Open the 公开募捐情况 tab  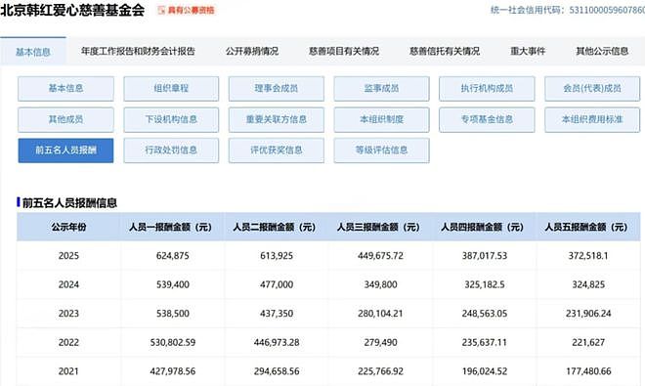point(252,52)
